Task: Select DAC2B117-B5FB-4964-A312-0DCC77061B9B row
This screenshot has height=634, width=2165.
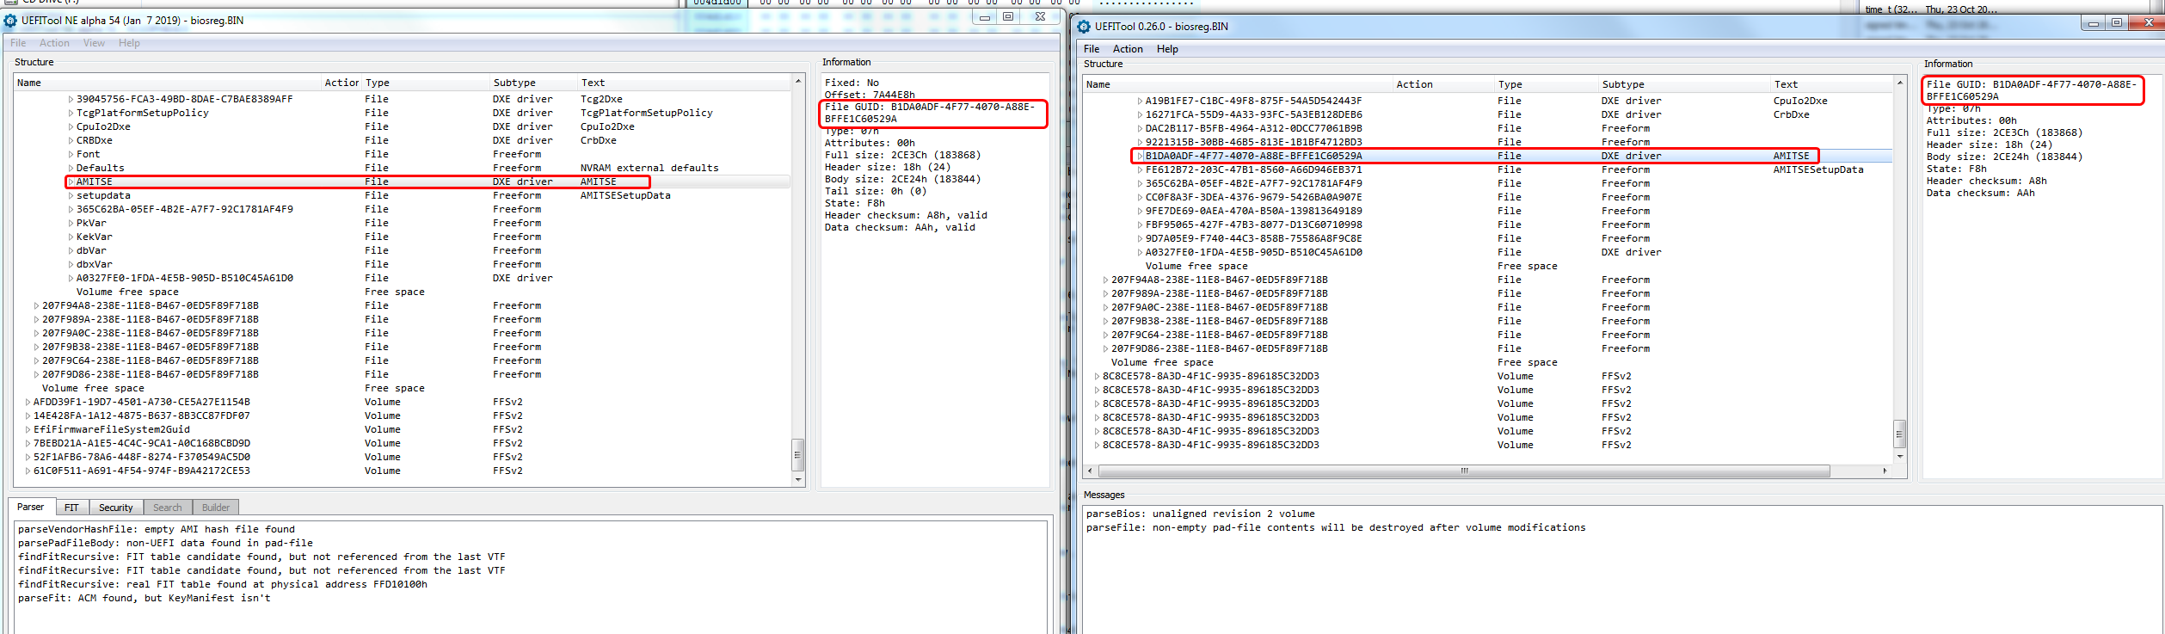Action: pos(1488,128)
